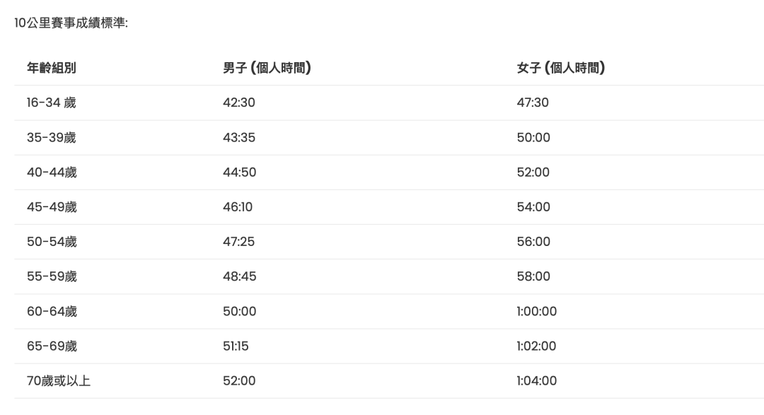Click the women's time 54:00

tap(533, 207)
